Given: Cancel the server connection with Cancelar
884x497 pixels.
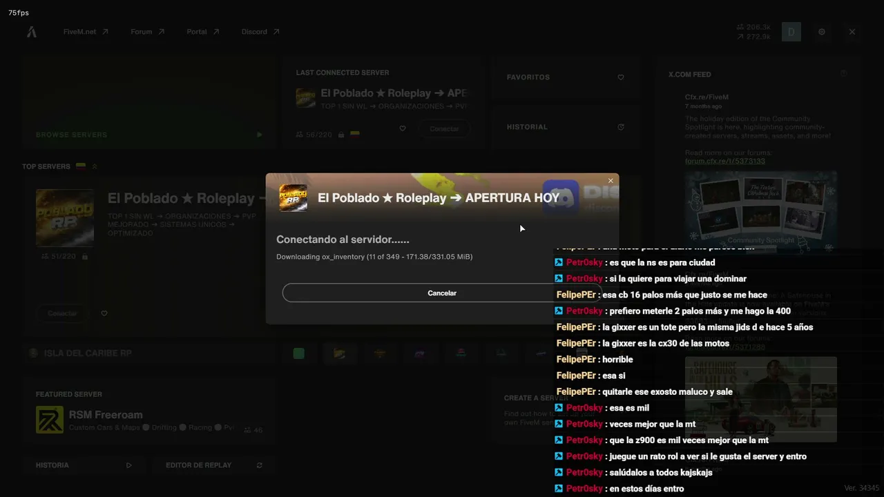Looking at the screenshot, I should tap(442, 293).
